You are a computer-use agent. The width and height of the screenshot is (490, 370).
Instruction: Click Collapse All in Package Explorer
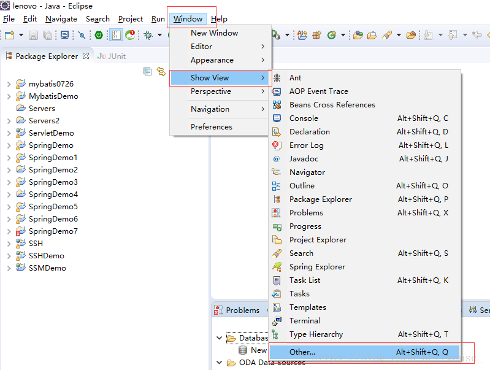click(147, 72)
